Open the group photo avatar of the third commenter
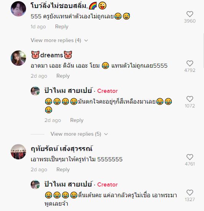Screen dimensions: 204x211 coord(18,152)
